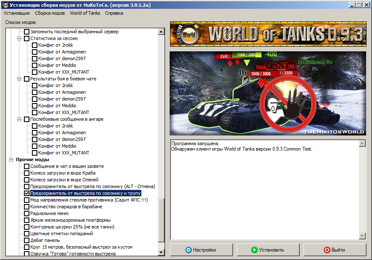372x260 pixels.
Task: Click the World of Tanks 0.9.3 banner
Action: click(x=268, y=34)
